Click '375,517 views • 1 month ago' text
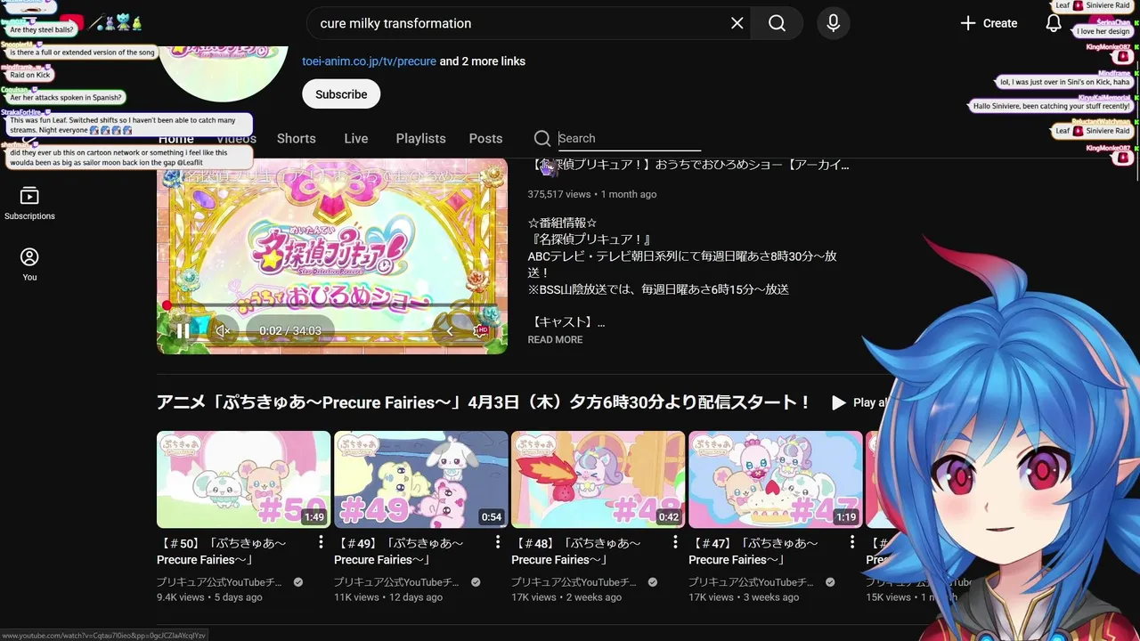The width and height of the screenshot is (1140, 641). coord(591,194)
